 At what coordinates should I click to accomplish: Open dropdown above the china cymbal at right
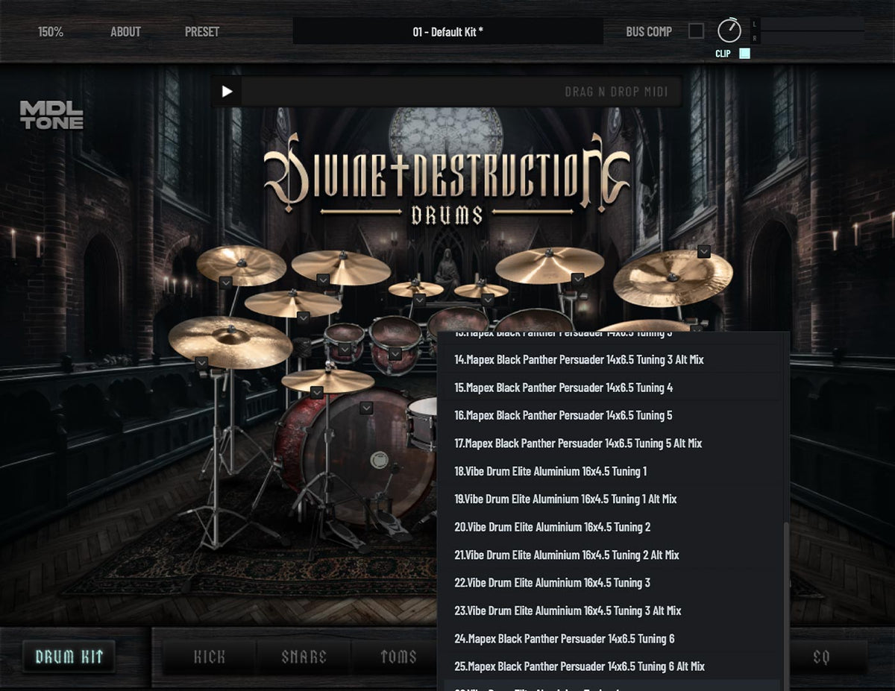click(703, 252)
